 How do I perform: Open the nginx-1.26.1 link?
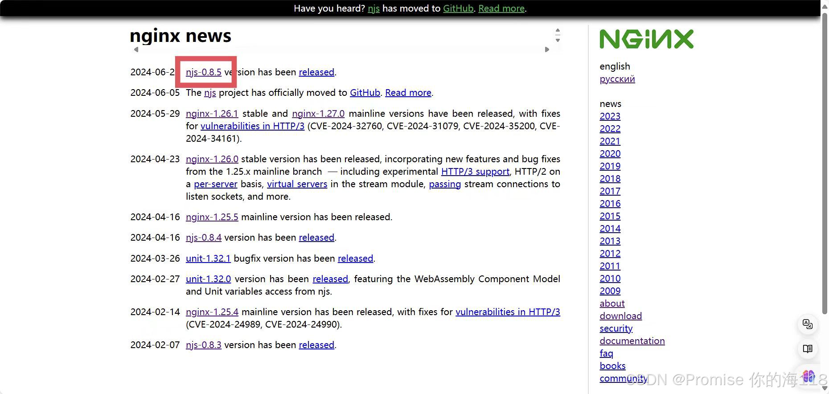pyautogui.click(x=212, y=114)
